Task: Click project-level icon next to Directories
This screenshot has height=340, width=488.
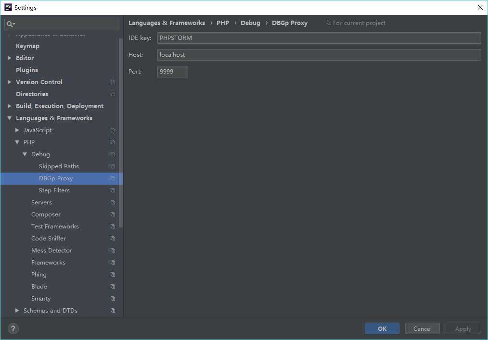Action: 113,94
